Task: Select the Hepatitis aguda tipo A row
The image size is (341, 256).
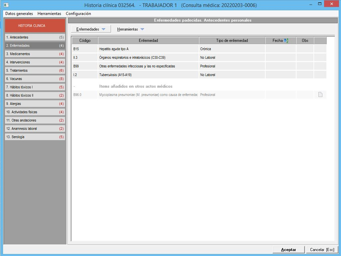Action: [x=148, y=49]
